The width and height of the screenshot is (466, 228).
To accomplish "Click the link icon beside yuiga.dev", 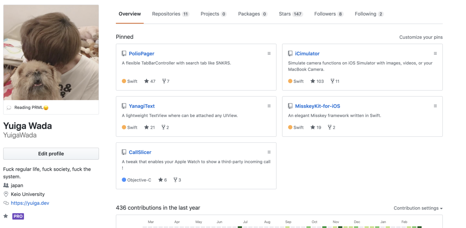I will 6,203.
